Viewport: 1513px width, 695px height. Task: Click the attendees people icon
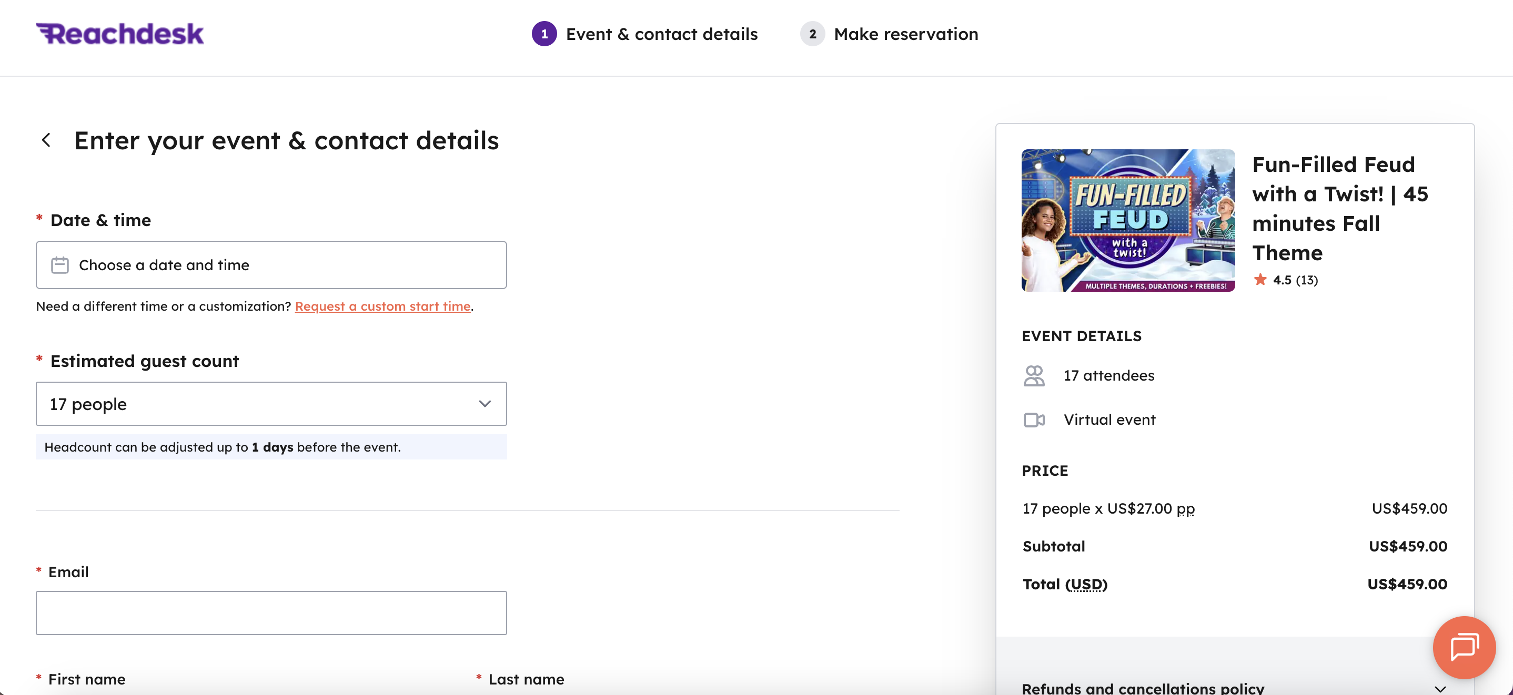[x=1034, y=376]
